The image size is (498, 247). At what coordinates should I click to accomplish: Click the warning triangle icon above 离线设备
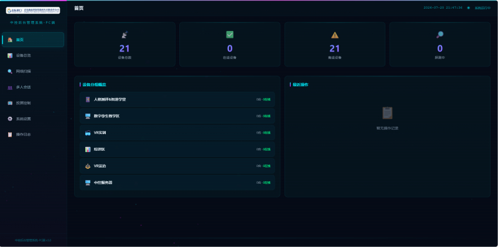point(335,35)
